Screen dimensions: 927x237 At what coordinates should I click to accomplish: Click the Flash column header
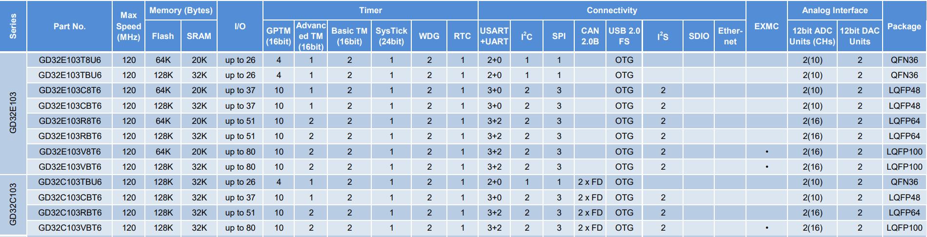click(x=162, y=36)
